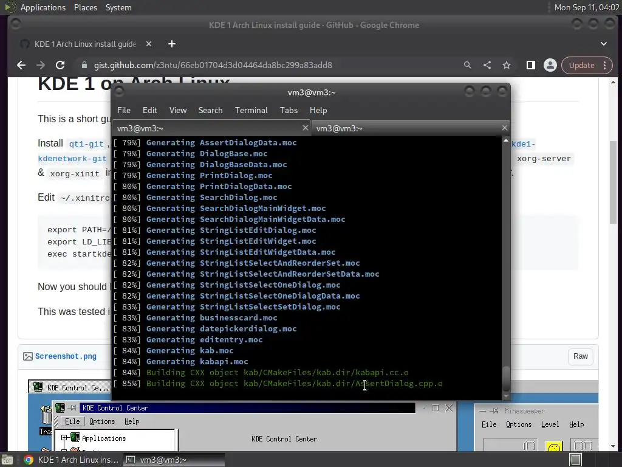This screenshot has height=467, width=622.
Task: Click the terminal output line for kabapi.cc.o
Action: click(261, 373)
